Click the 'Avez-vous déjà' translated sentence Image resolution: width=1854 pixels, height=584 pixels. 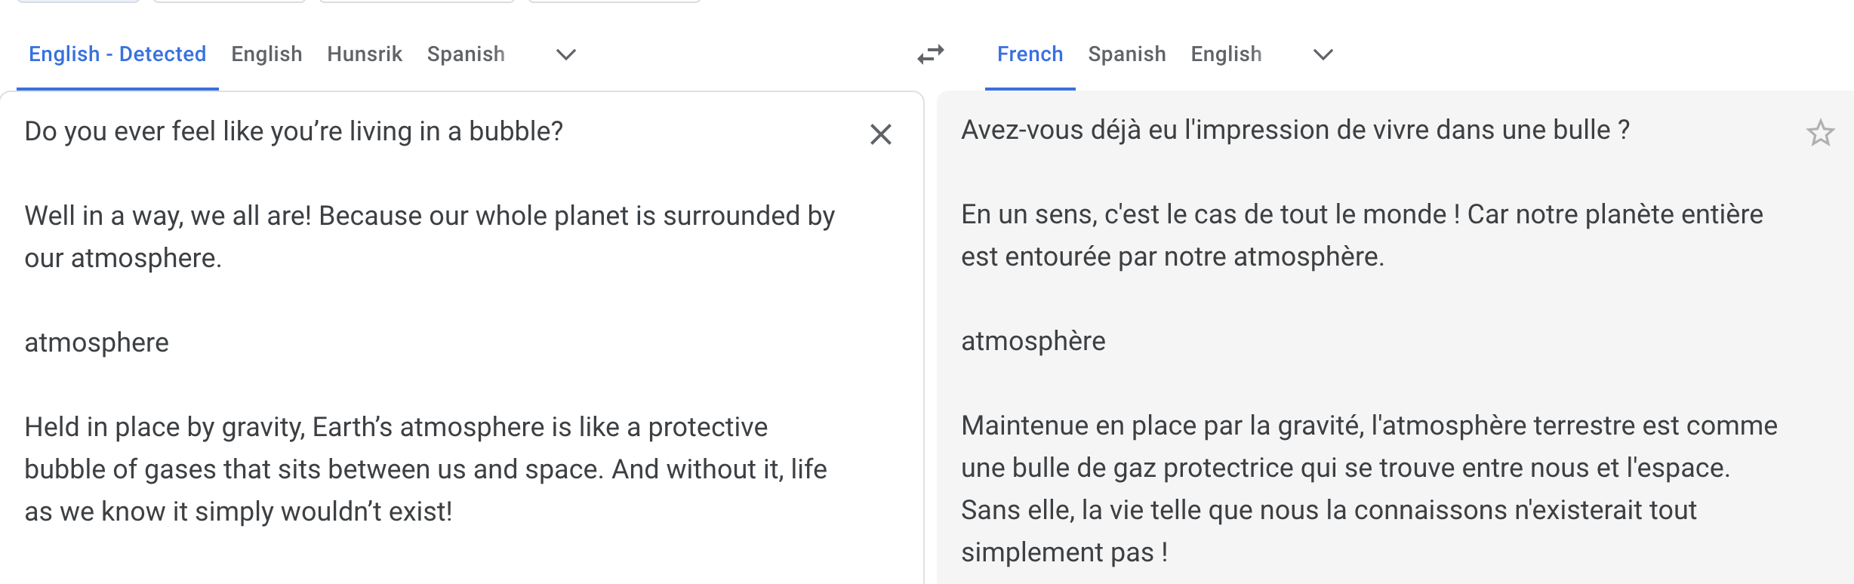(1295, 130)
